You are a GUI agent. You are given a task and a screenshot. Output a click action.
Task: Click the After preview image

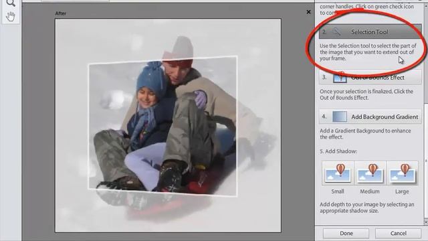[x=168, y=126]
